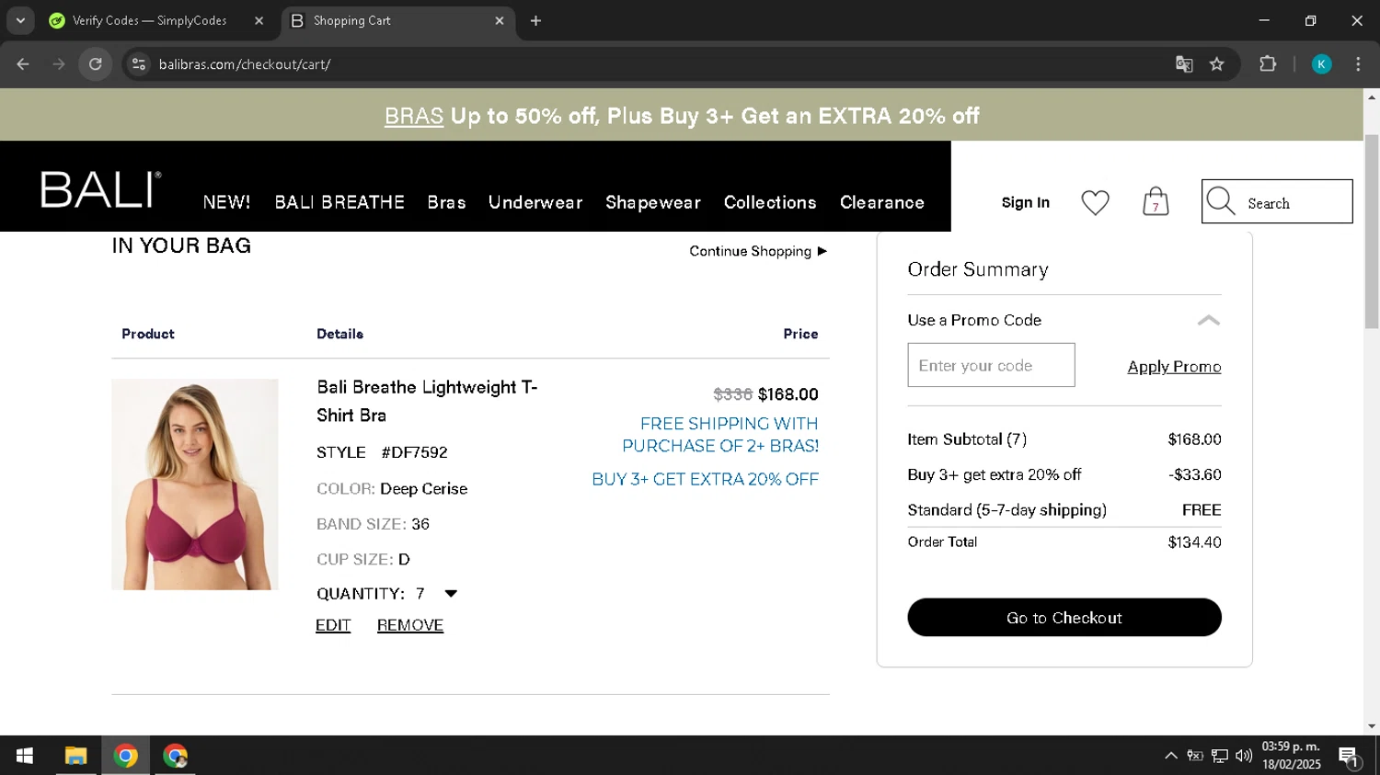Open Chrome profile avatar K

tap(1321, 64)
